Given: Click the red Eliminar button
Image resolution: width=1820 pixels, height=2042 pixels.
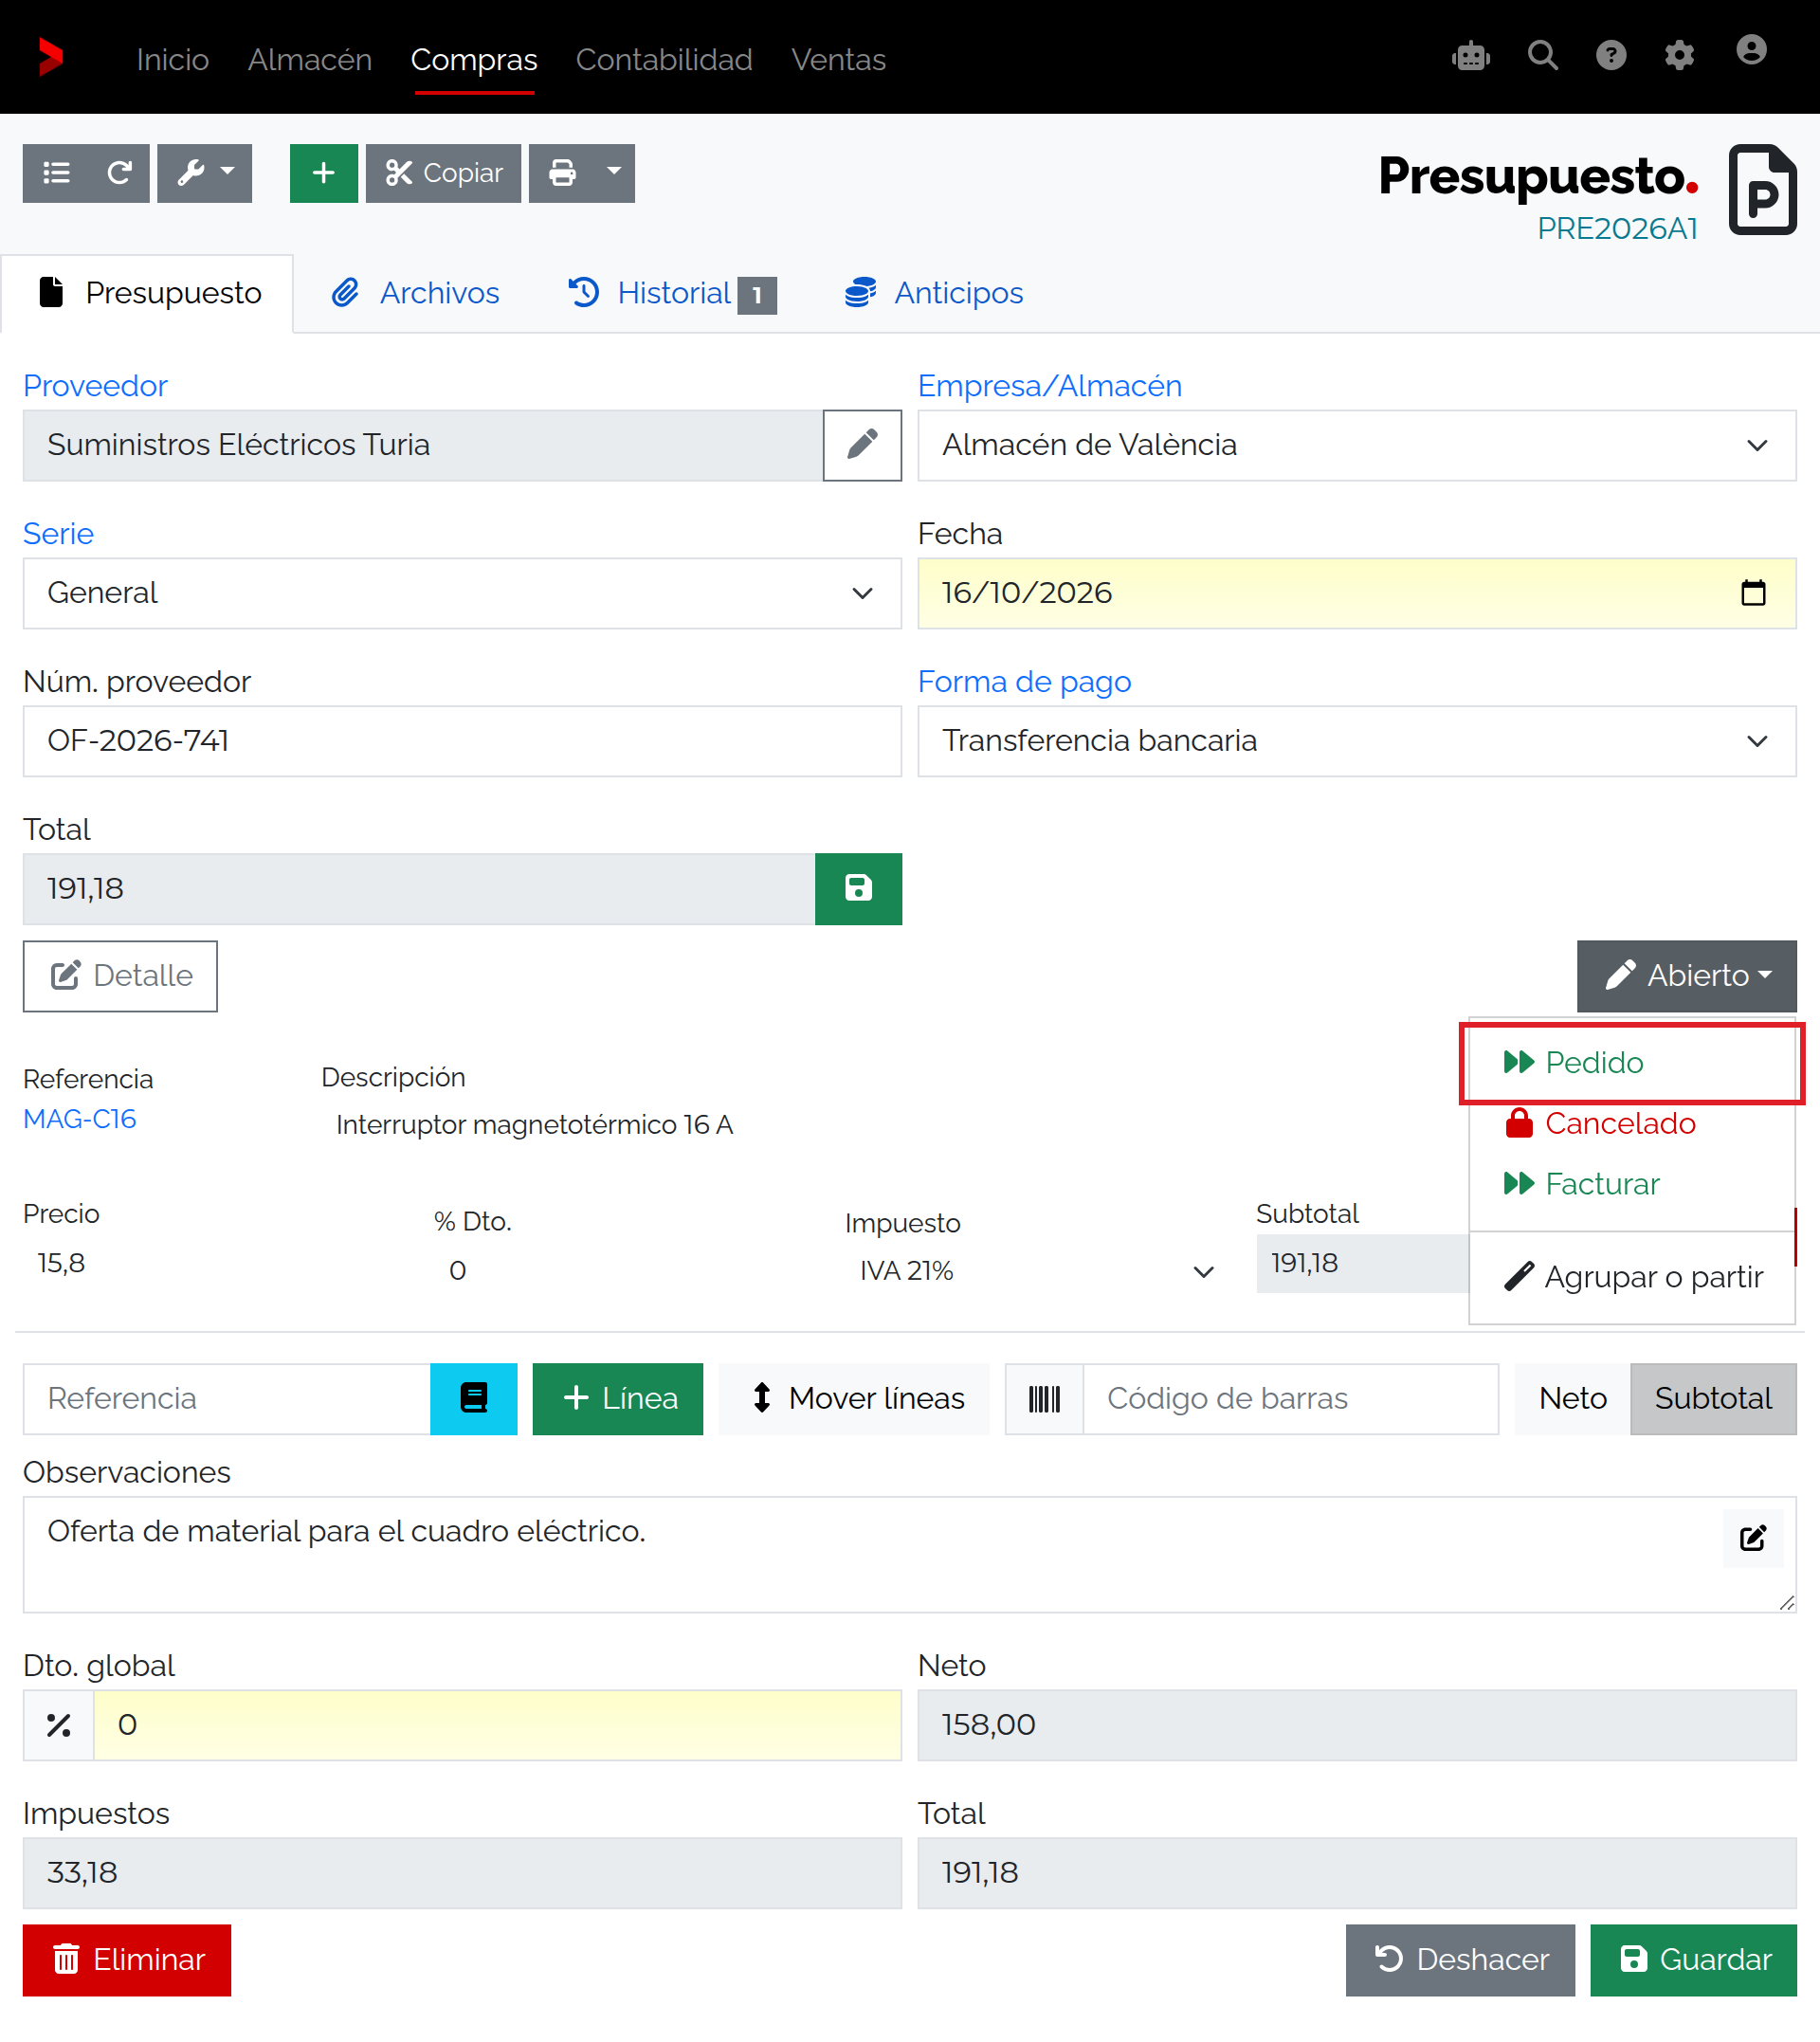Looking at the screenshot, I should click(x=127, y=1959).
